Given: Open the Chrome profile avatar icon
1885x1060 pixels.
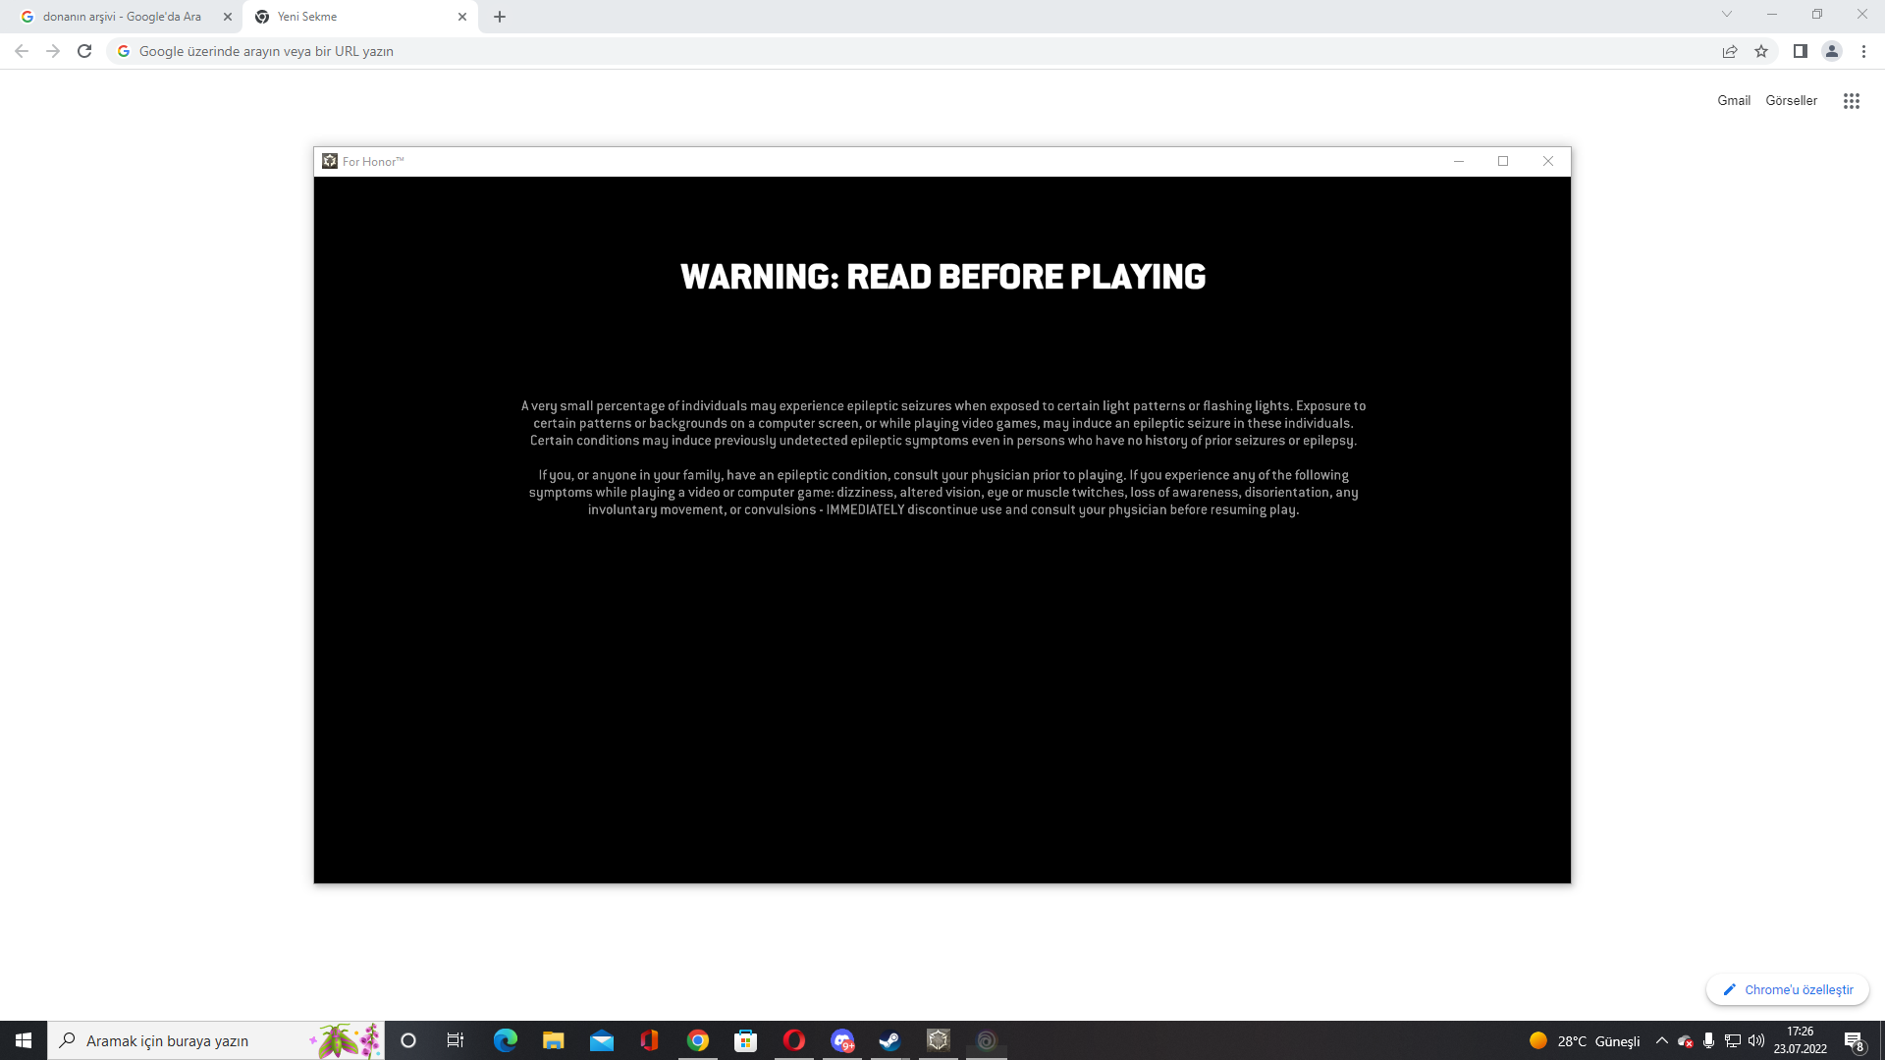Looking at the screenshot, I should (x=1832, y=51).
